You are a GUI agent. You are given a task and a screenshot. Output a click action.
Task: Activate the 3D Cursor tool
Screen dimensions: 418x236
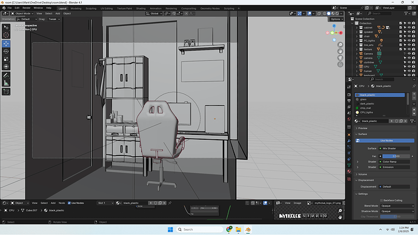click(6, 35)
